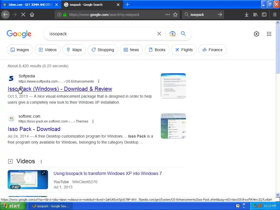Click the Google logo

19,34
